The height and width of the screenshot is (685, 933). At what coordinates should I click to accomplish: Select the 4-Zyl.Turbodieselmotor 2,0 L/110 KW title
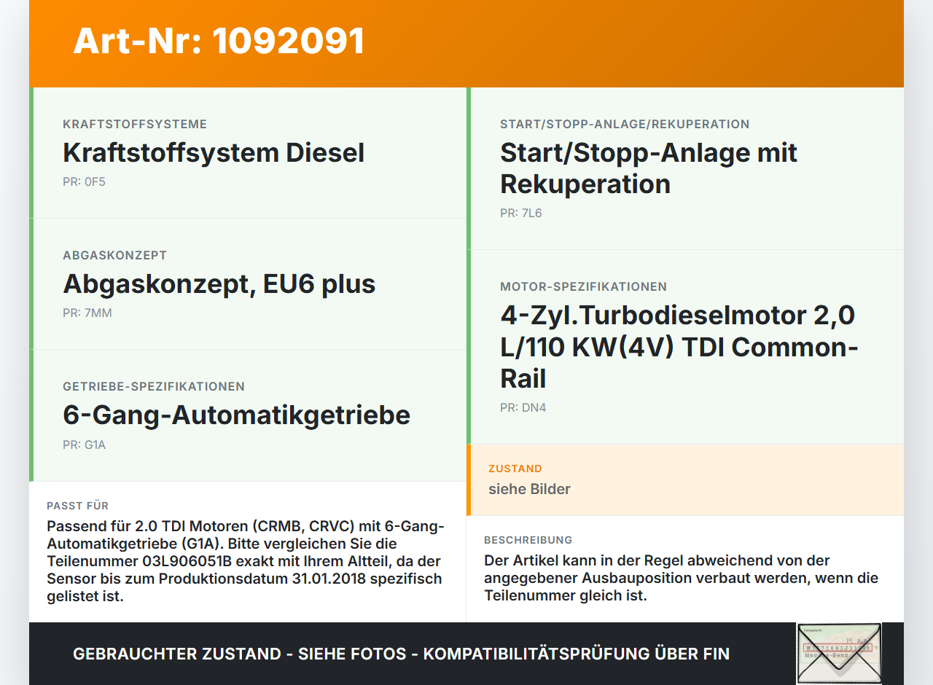pyautogui.click(x=679, y=347)
